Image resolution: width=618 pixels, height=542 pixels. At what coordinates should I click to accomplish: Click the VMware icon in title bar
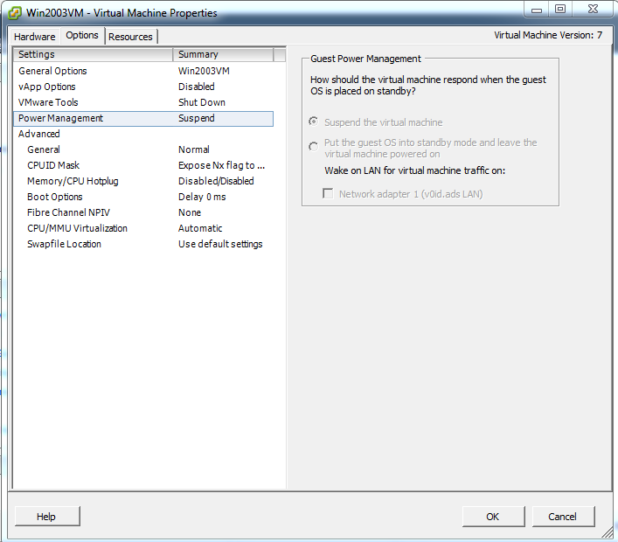(15, 13)
